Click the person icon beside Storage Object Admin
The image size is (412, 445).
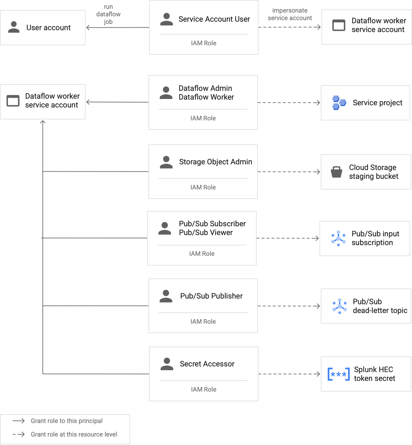click(x=166, y=162)
